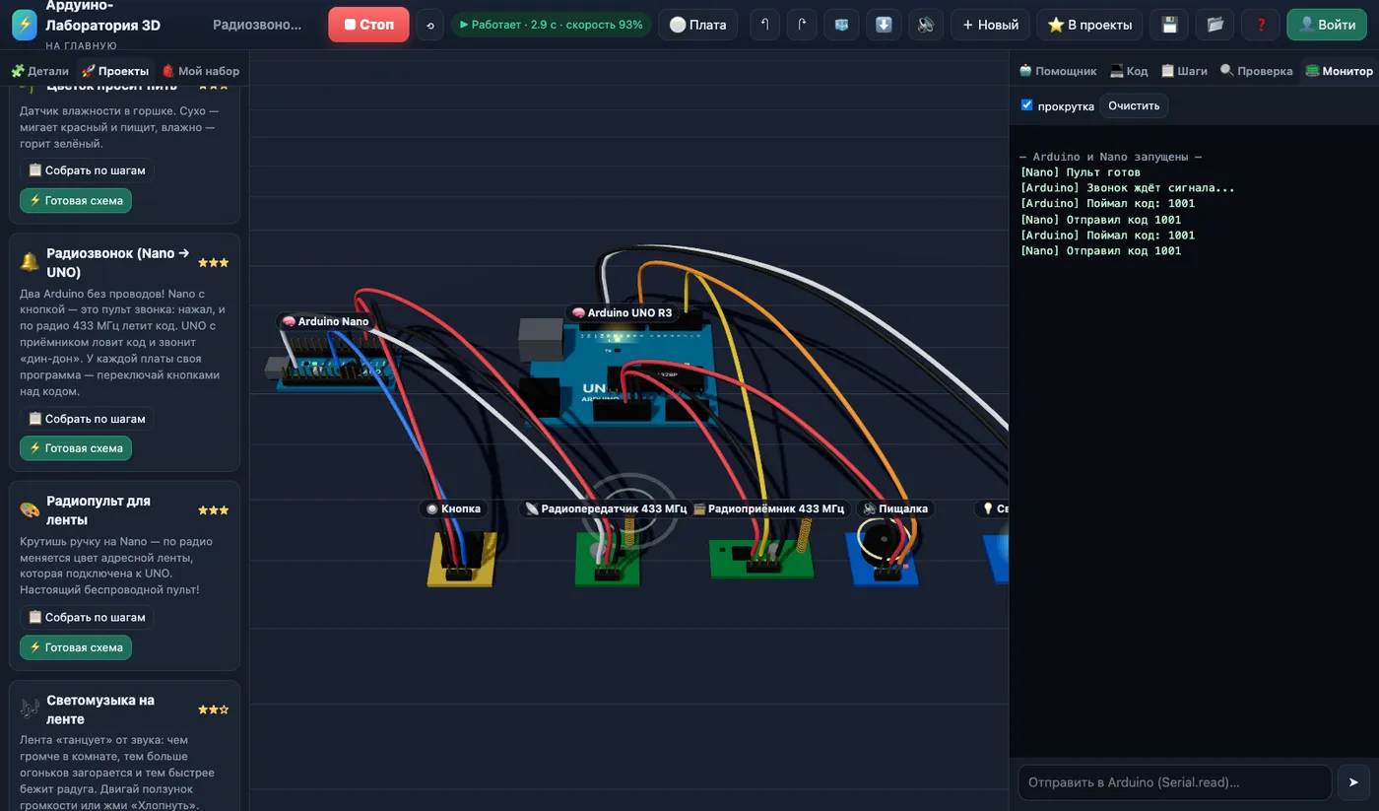Focus the Отправить в Arduino input field
Screen dimensions: 1379x811
pyautogui.click(x=1174, y=782)
